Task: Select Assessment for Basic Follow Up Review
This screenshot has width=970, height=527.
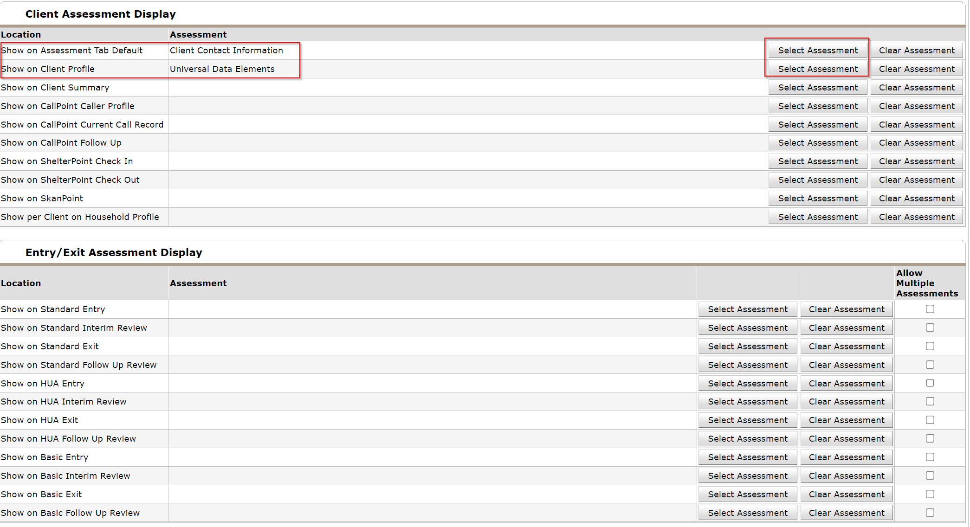Action: [x=747, y=513]
